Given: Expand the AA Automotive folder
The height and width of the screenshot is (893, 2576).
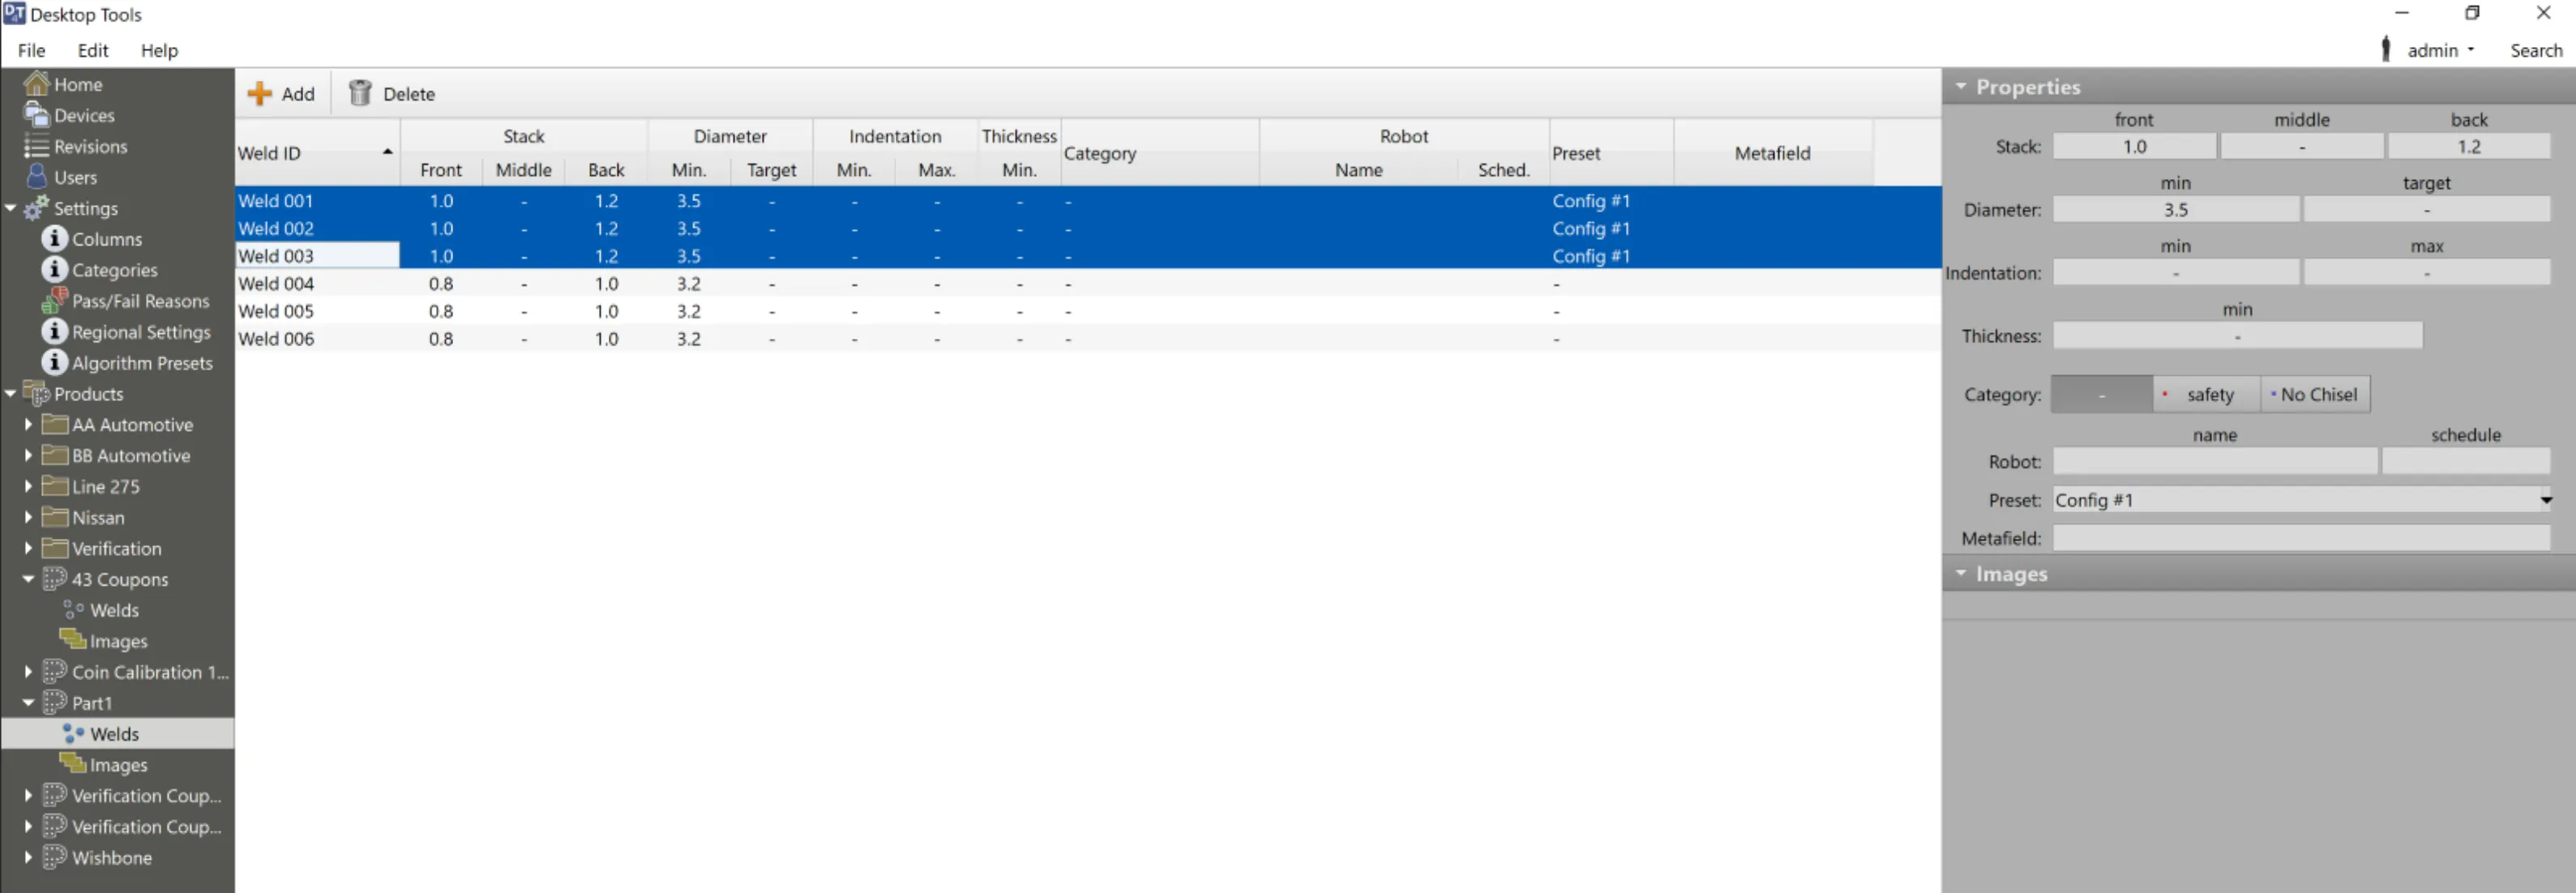Looking at the screenshot, I should pyautogui.click(x=28, y=425).
